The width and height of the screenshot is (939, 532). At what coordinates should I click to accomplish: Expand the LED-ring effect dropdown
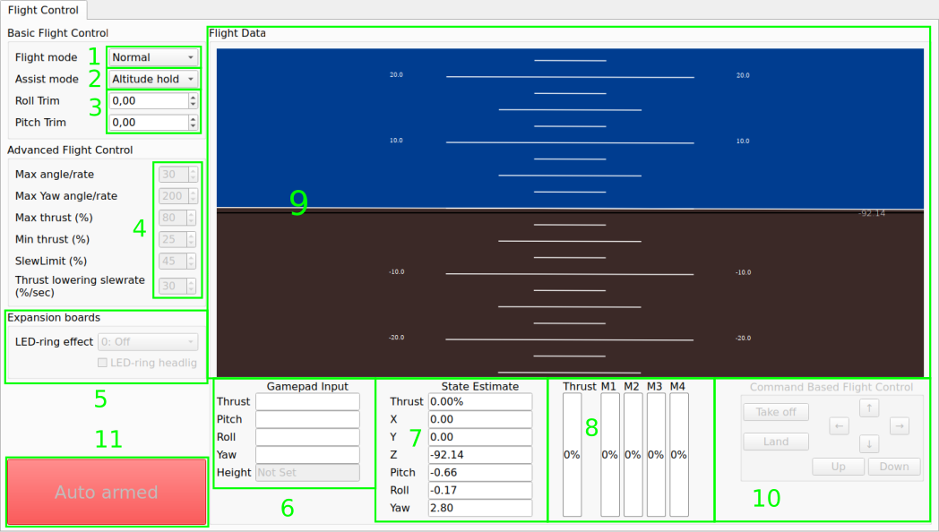pyautogui.click(x=148, y=341)
